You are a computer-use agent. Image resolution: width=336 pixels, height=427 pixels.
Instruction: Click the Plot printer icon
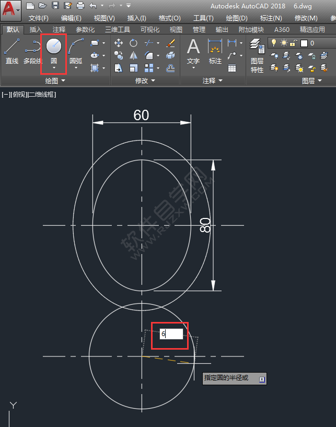pyautogui.click(x=80, y=5)
